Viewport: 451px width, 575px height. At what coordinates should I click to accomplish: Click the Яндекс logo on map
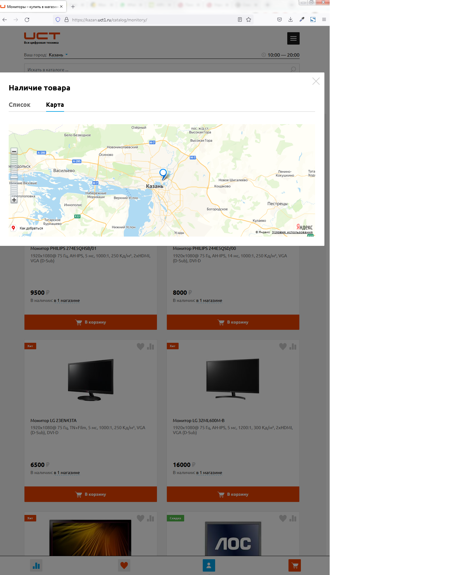click(x=304, y=227)
